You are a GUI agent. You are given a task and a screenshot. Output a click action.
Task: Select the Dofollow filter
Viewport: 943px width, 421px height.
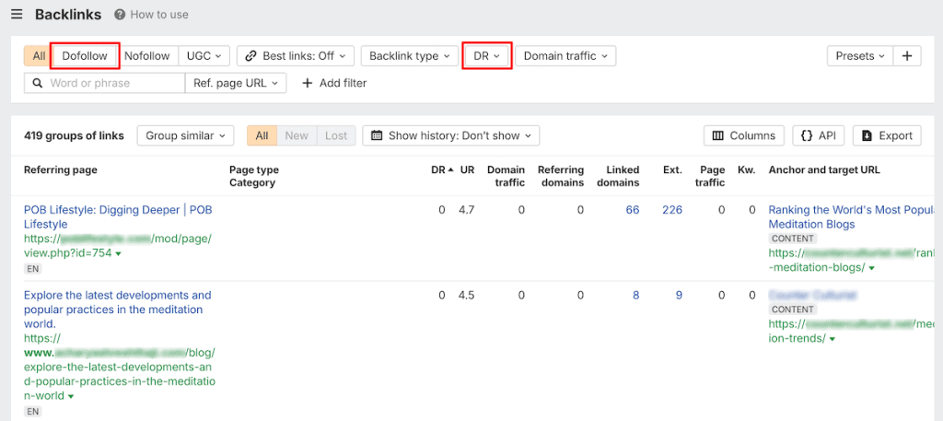point(85,56)
